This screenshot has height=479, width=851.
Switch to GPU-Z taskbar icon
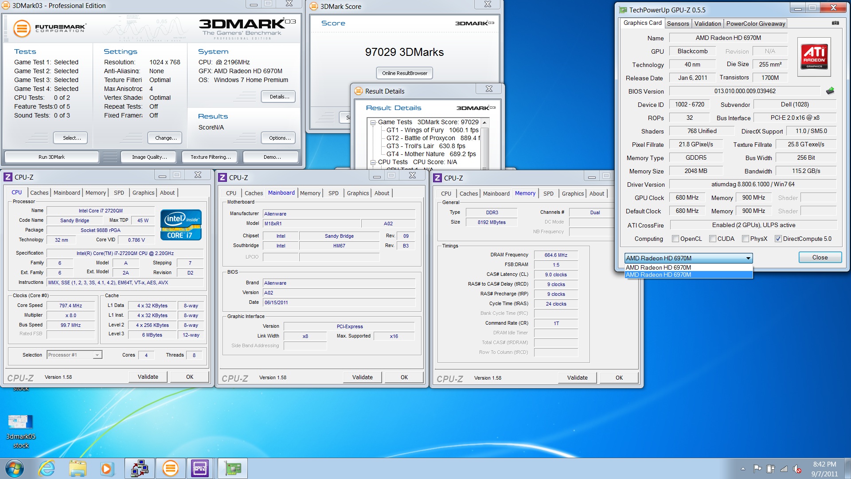coord(233,468)
